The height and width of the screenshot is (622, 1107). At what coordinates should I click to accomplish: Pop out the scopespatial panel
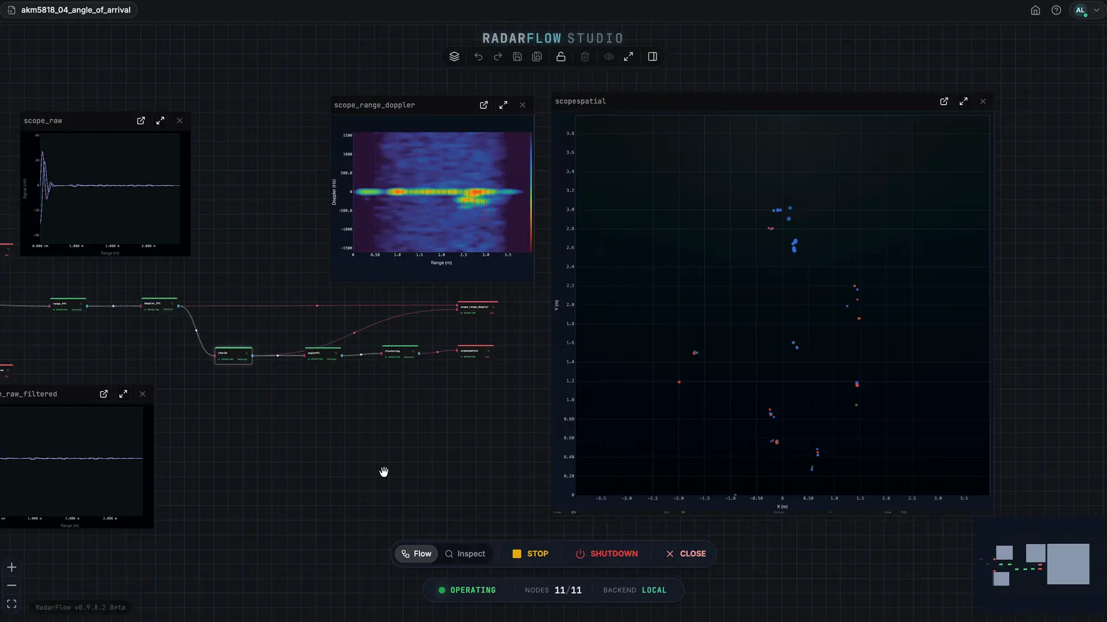(944, 101)
